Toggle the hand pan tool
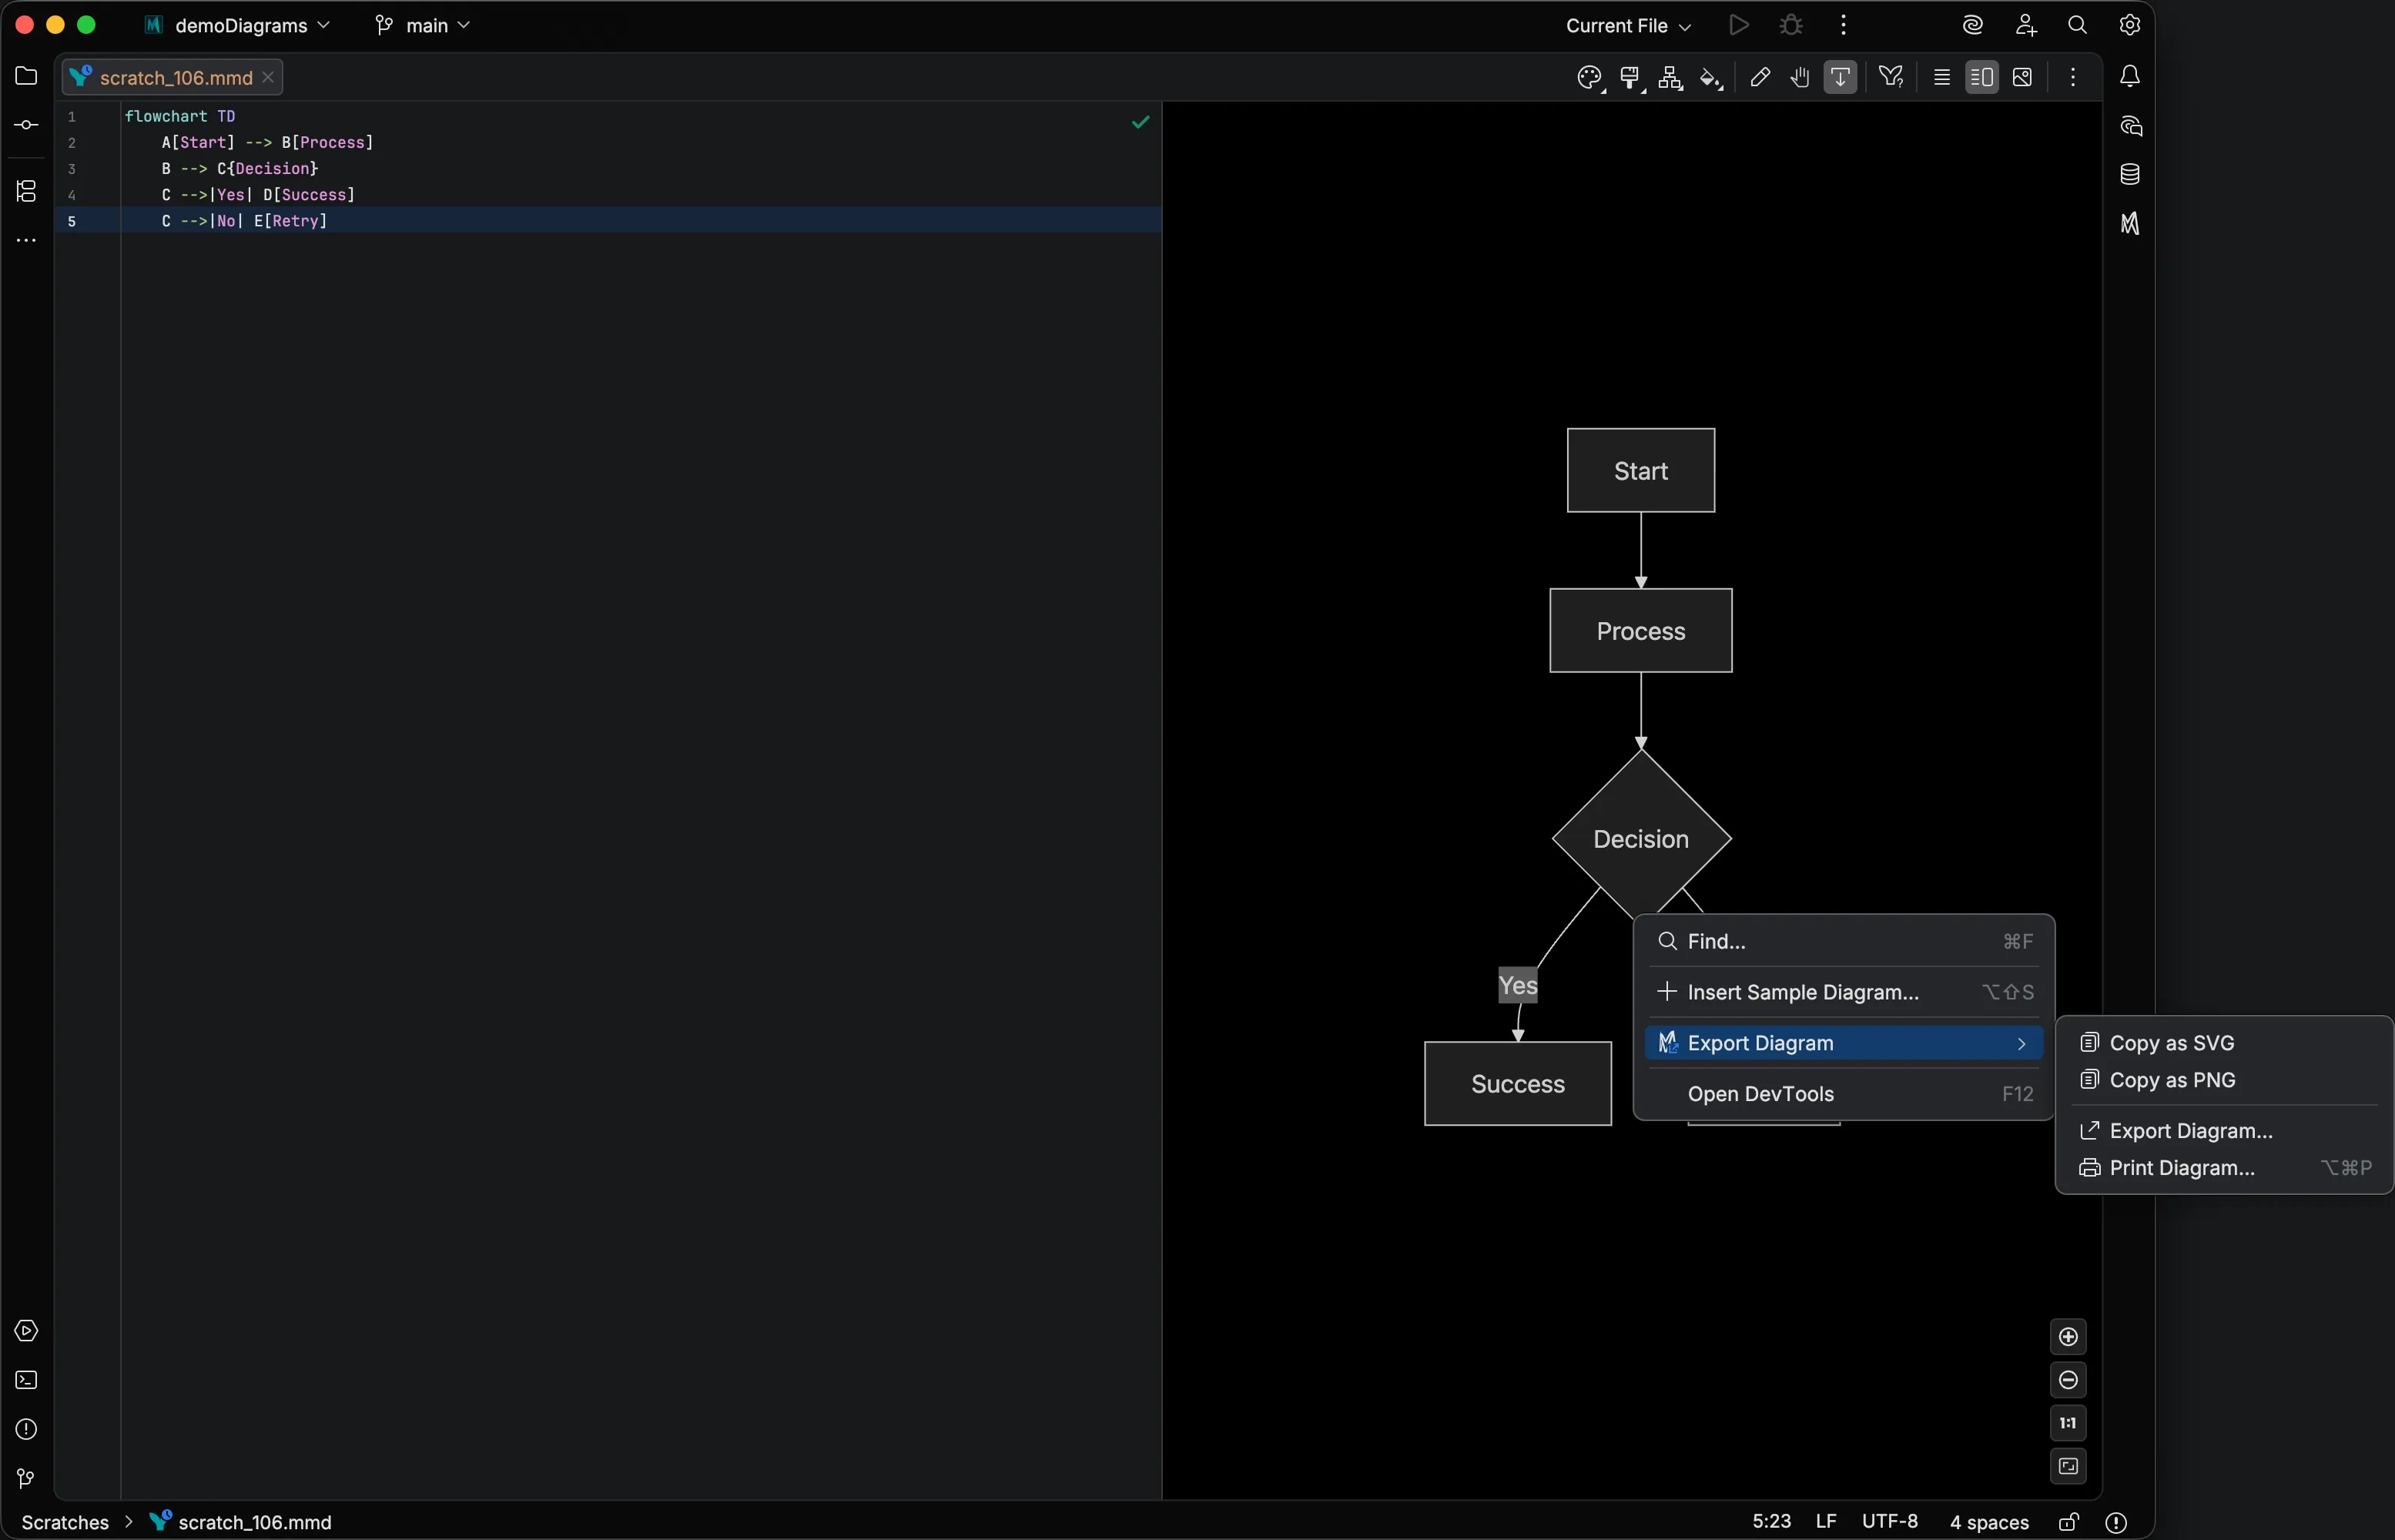Image resolution: width=2395 pixels, height=1540 pixels. pyautogui.click(x=1800, y=77)
